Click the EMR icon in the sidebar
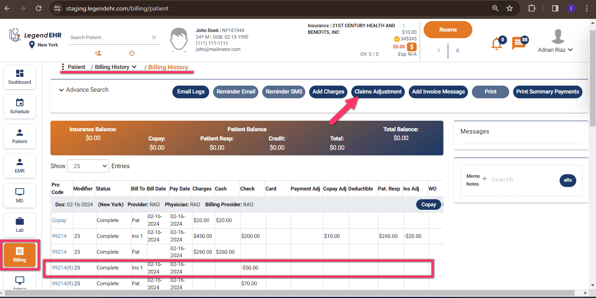The image size is (596, 298). [x=19, y=165]
